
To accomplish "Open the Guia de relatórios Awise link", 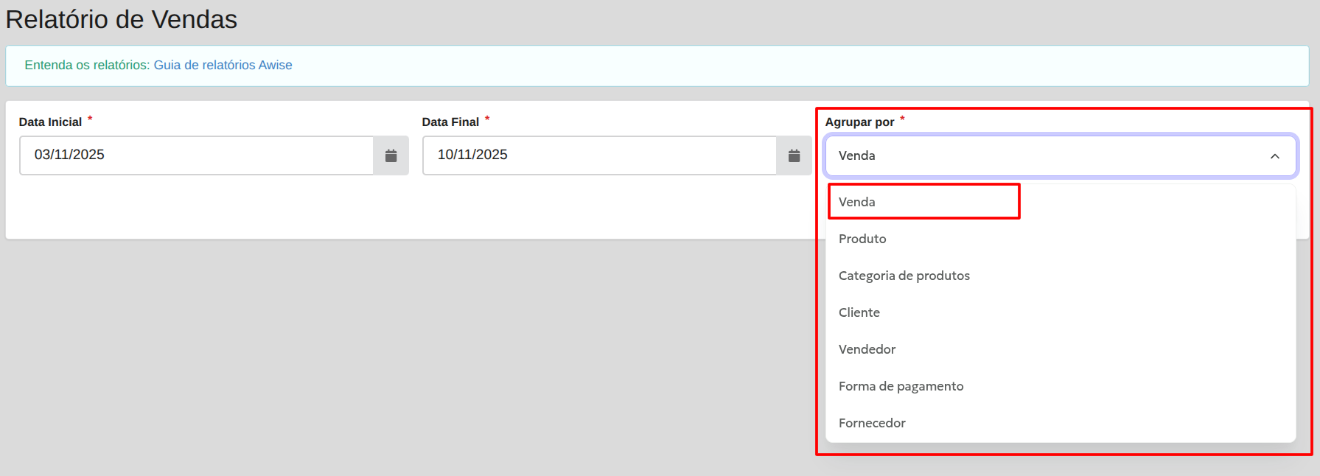I will click(223, 65).
